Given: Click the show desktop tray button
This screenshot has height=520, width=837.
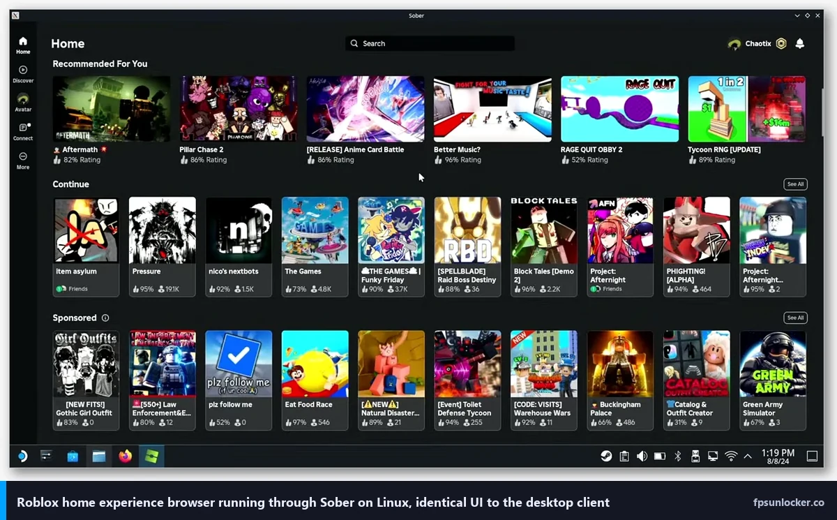Looking at the screenshot, I should (x=812, y=456).
